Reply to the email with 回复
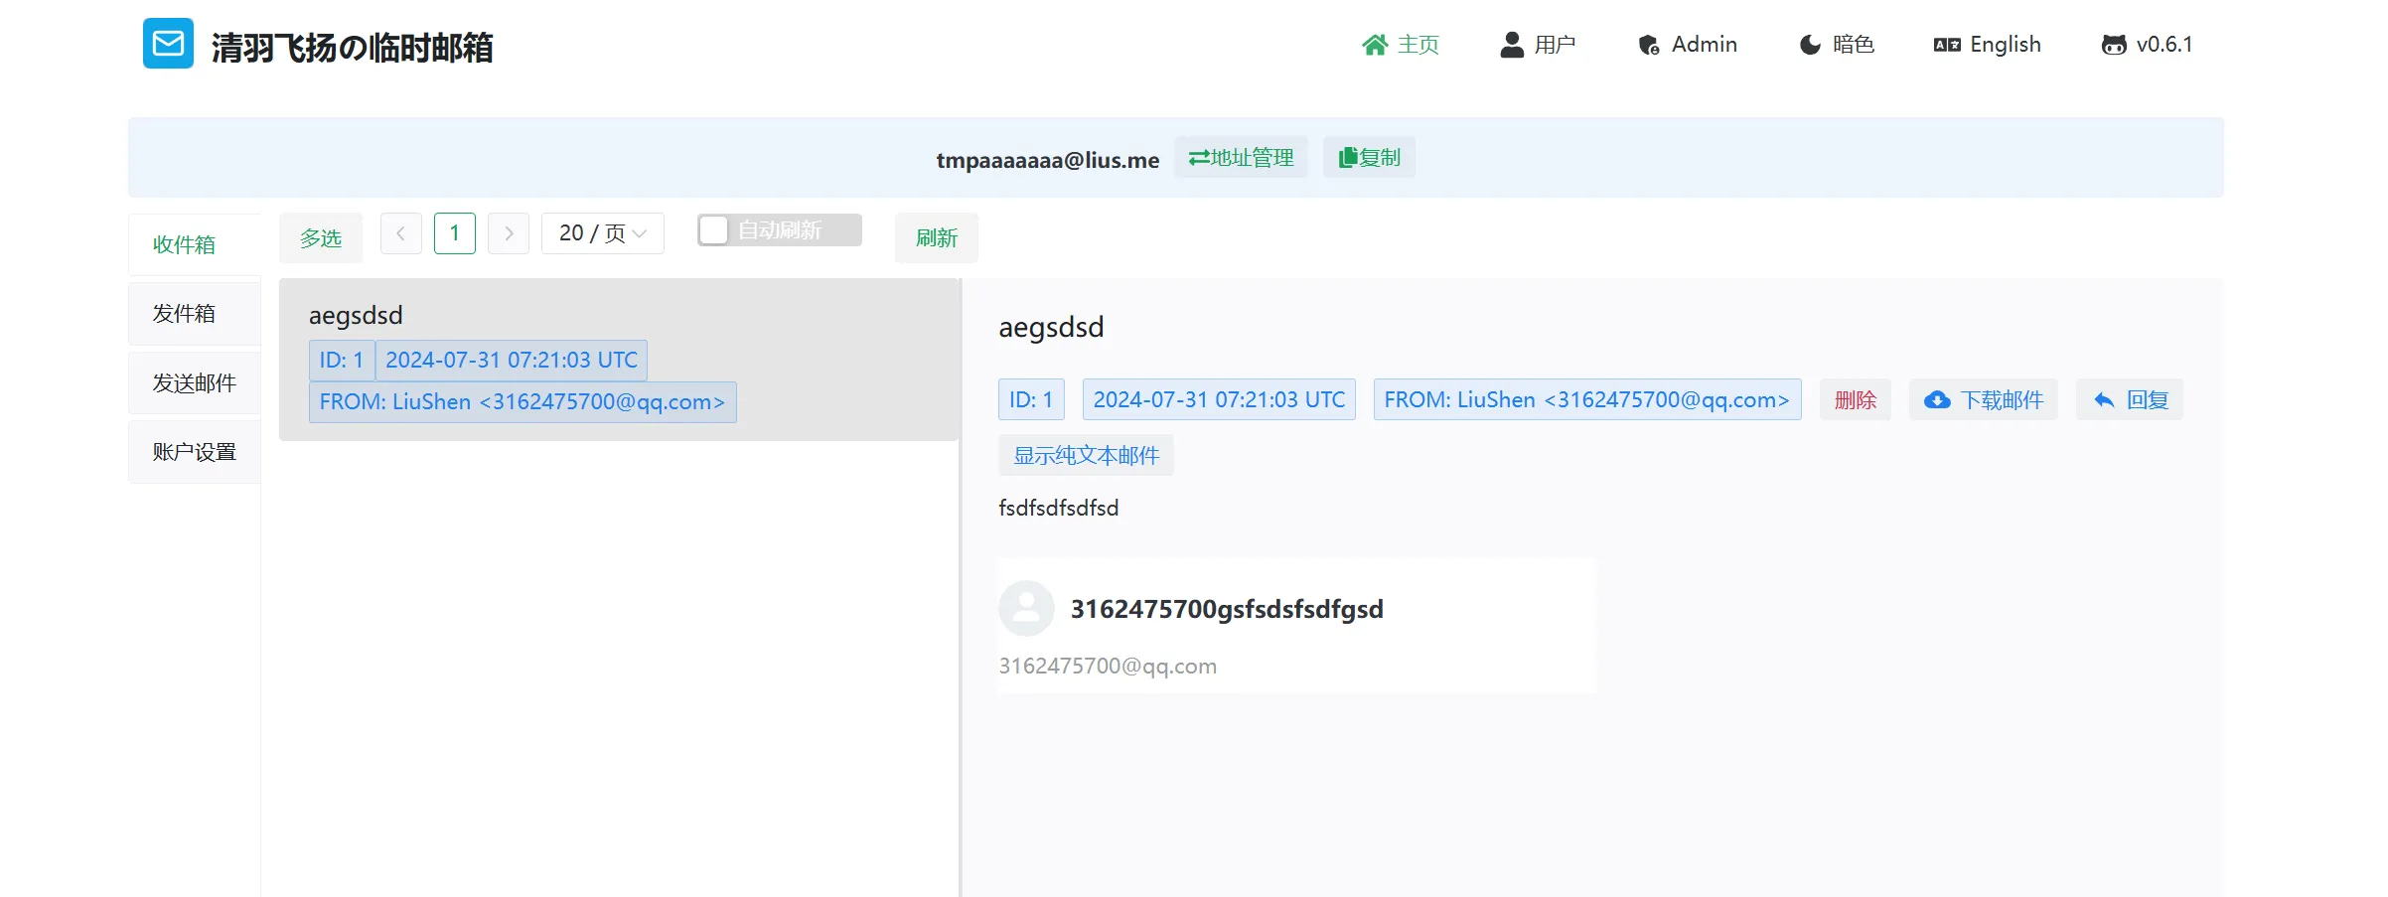Viewport: 2388px width, 897px height. pos(2130,400)
